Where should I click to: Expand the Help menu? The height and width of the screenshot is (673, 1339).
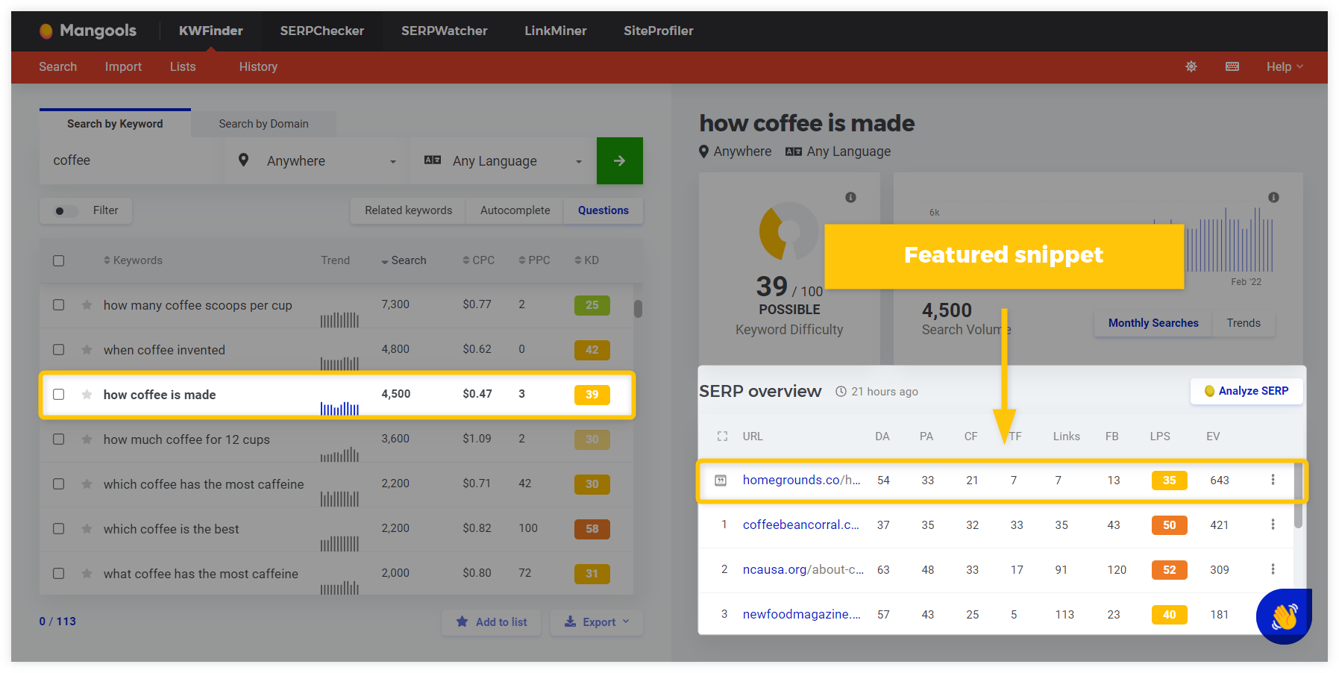click(x=1285, y=66)
